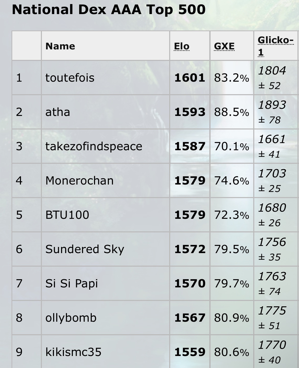The height and width of the screenshot is (368, 299).
Task: Select ollybomb from the list
Action: coord(71,318)
